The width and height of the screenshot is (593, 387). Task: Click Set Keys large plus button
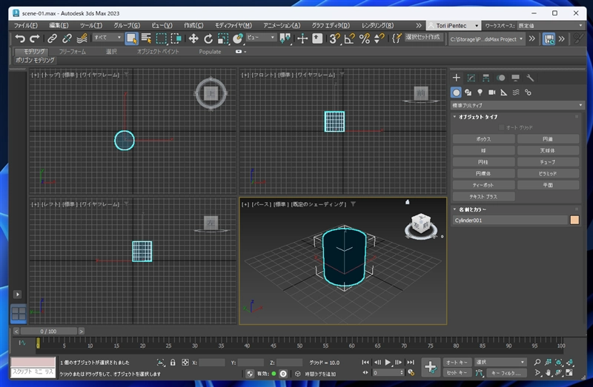(431, 367)
